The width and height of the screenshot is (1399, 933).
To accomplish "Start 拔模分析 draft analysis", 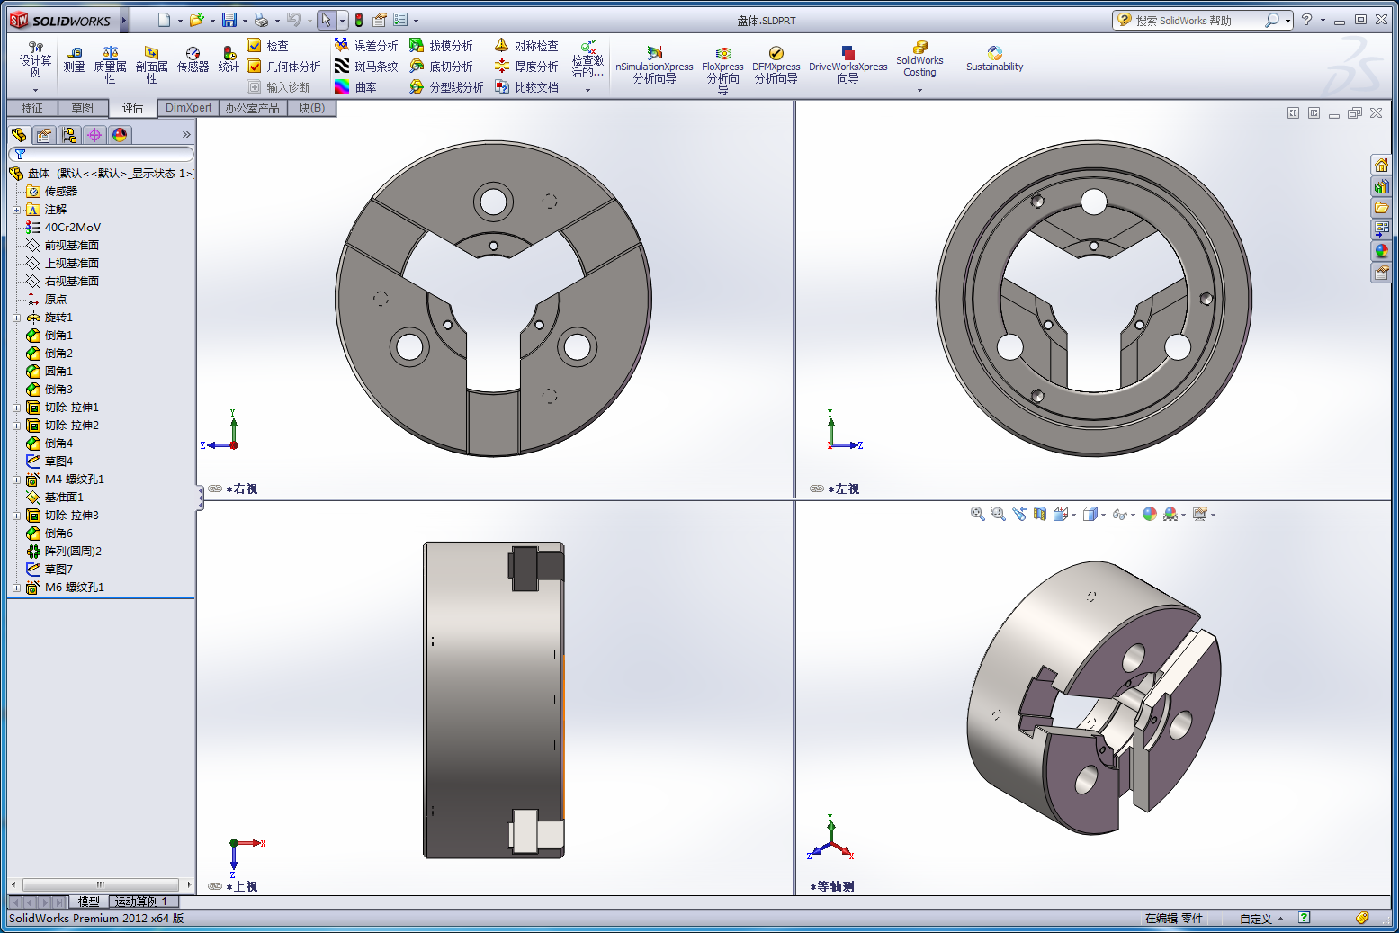I will pos(441,46).
